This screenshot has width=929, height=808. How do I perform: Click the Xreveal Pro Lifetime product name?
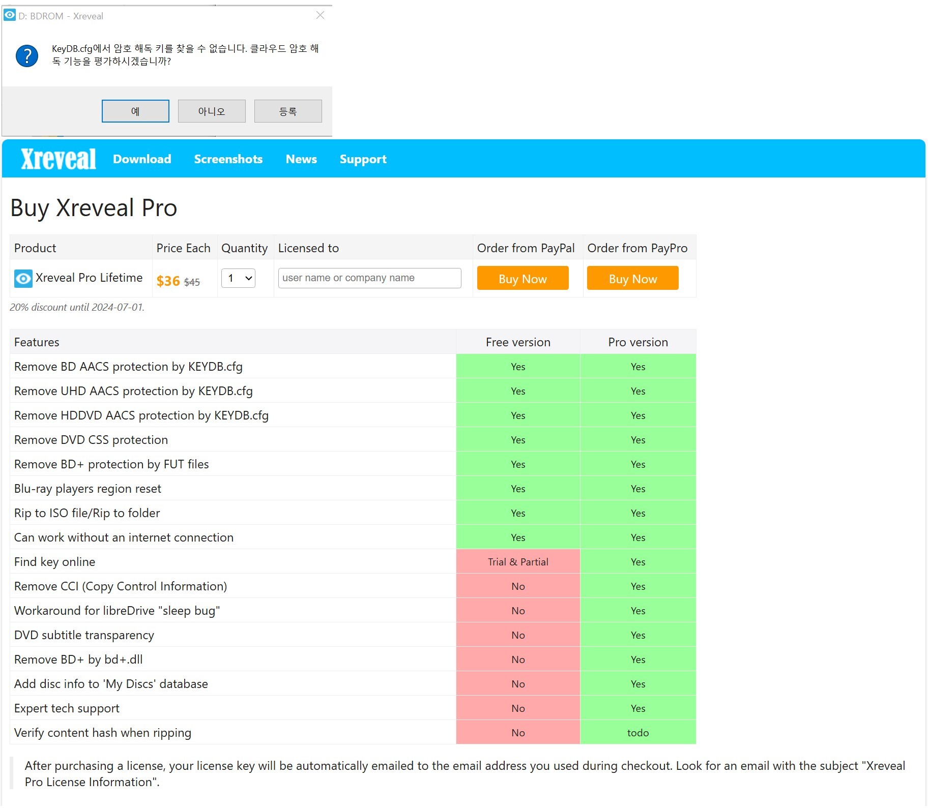pyautogui.click(x=89, y=278)
